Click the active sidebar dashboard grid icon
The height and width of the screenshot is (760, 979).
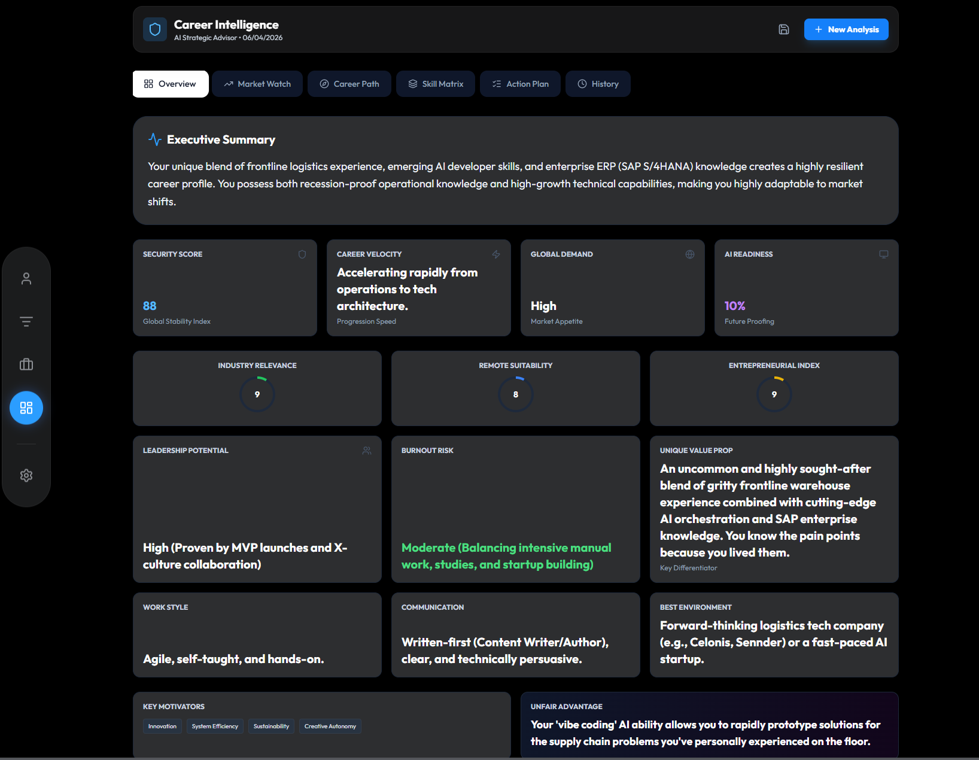pos(26,408)
